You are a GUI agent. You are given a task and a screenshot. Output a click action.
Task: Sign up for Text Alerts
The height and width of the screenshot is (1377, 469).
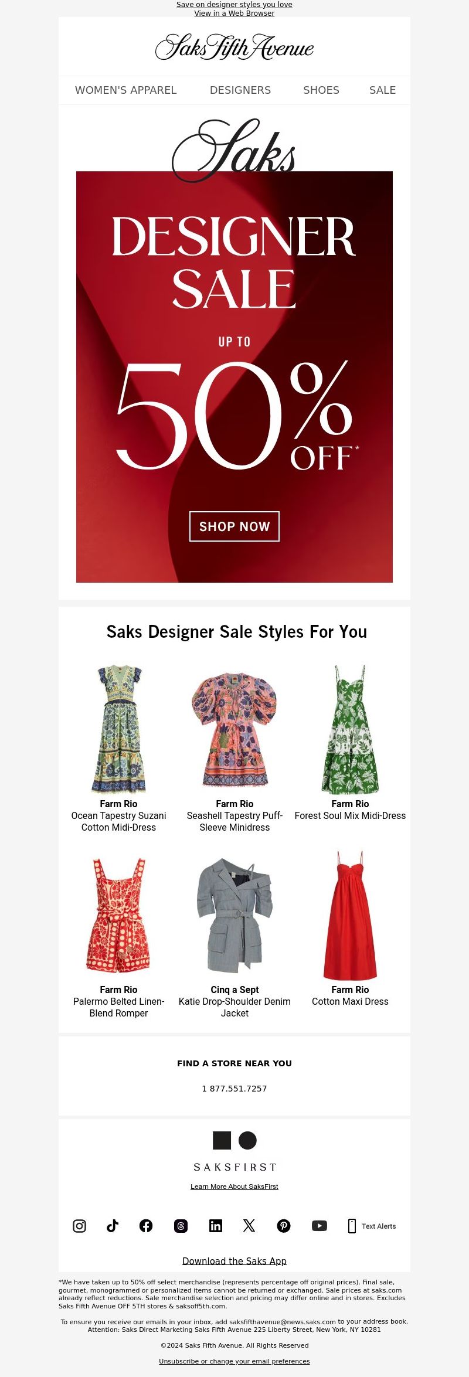click(x=372, y=1226)
